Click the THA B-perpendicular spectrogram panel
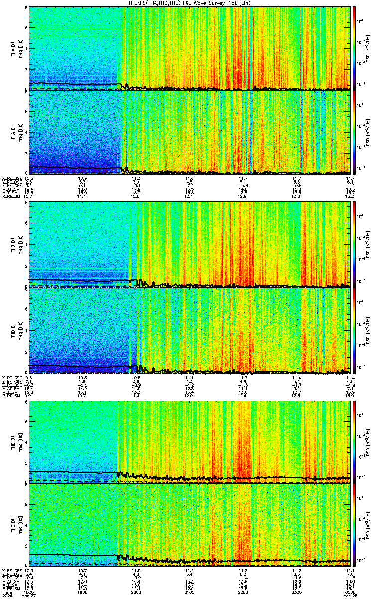 pyautogui.click(x=189, y=48)
